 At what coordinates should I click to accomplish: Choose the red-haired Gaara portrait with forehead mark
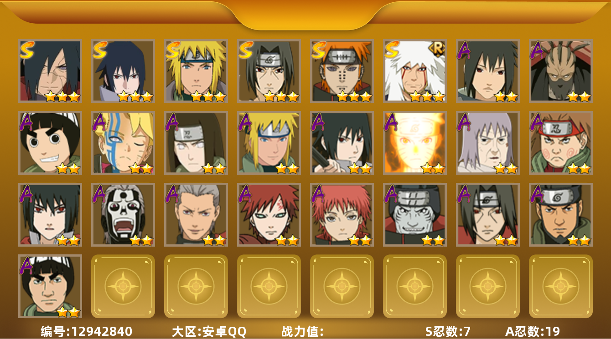point(269,215)
